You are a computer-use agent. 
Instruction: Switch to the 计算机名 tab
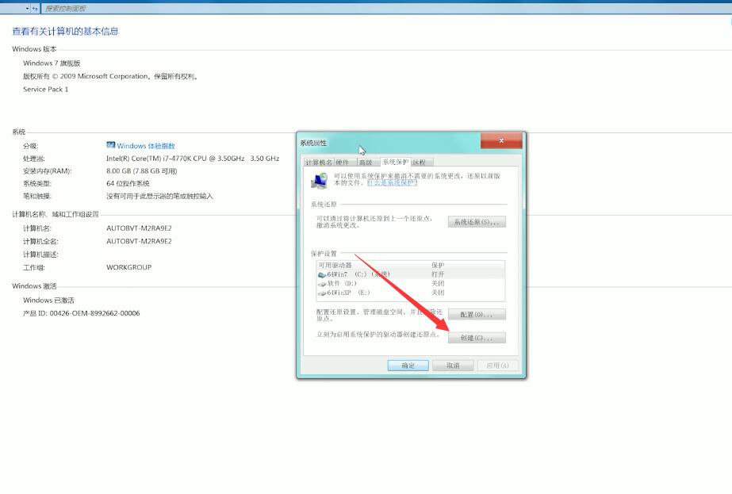pos(319,163)
